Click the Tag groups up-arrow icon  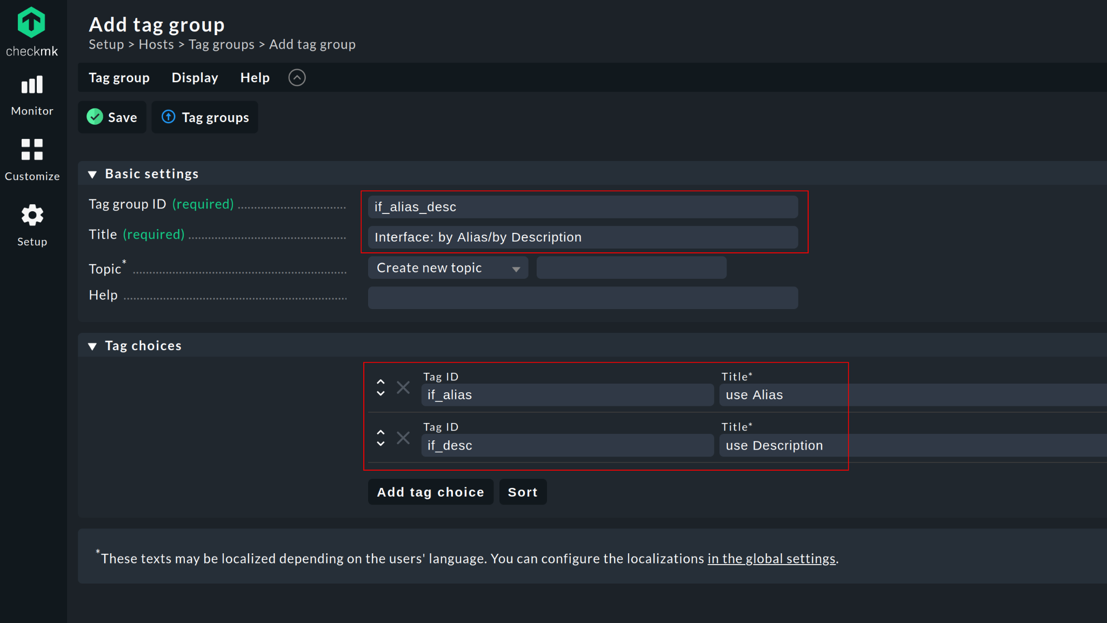169,117
